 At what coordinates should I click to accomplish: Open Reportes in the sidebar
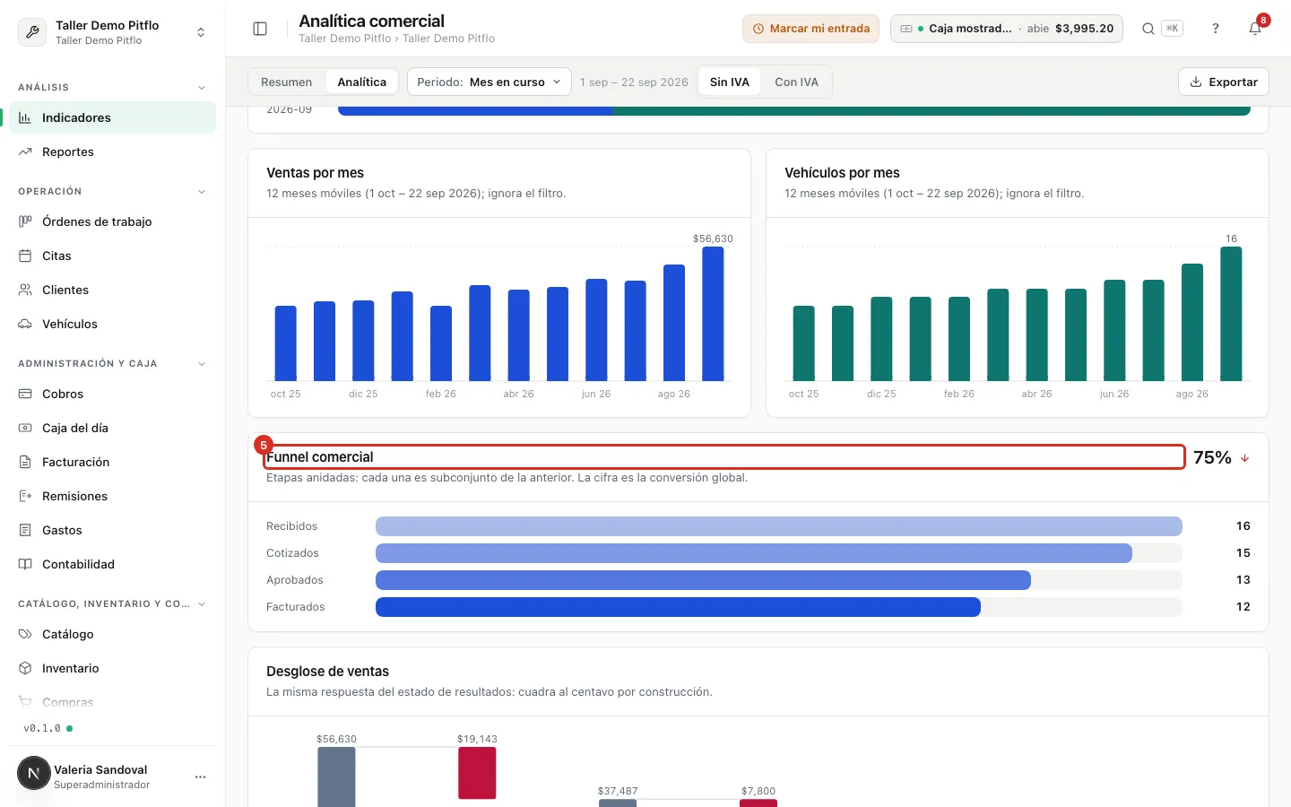113,152
